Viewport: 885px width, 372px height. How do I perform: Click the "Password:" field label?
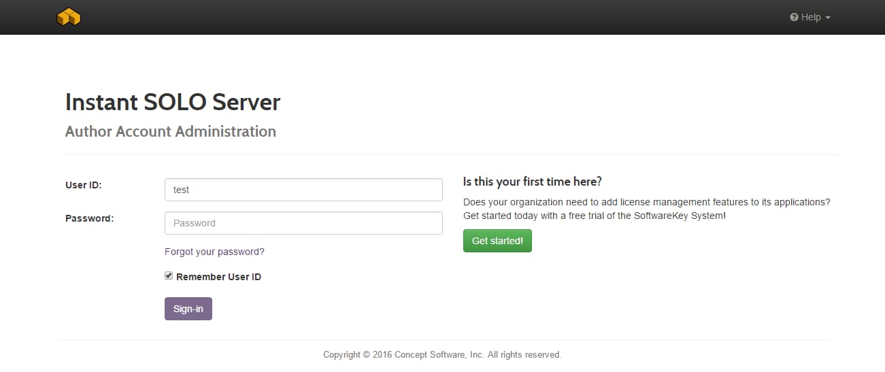coord(89,218)
